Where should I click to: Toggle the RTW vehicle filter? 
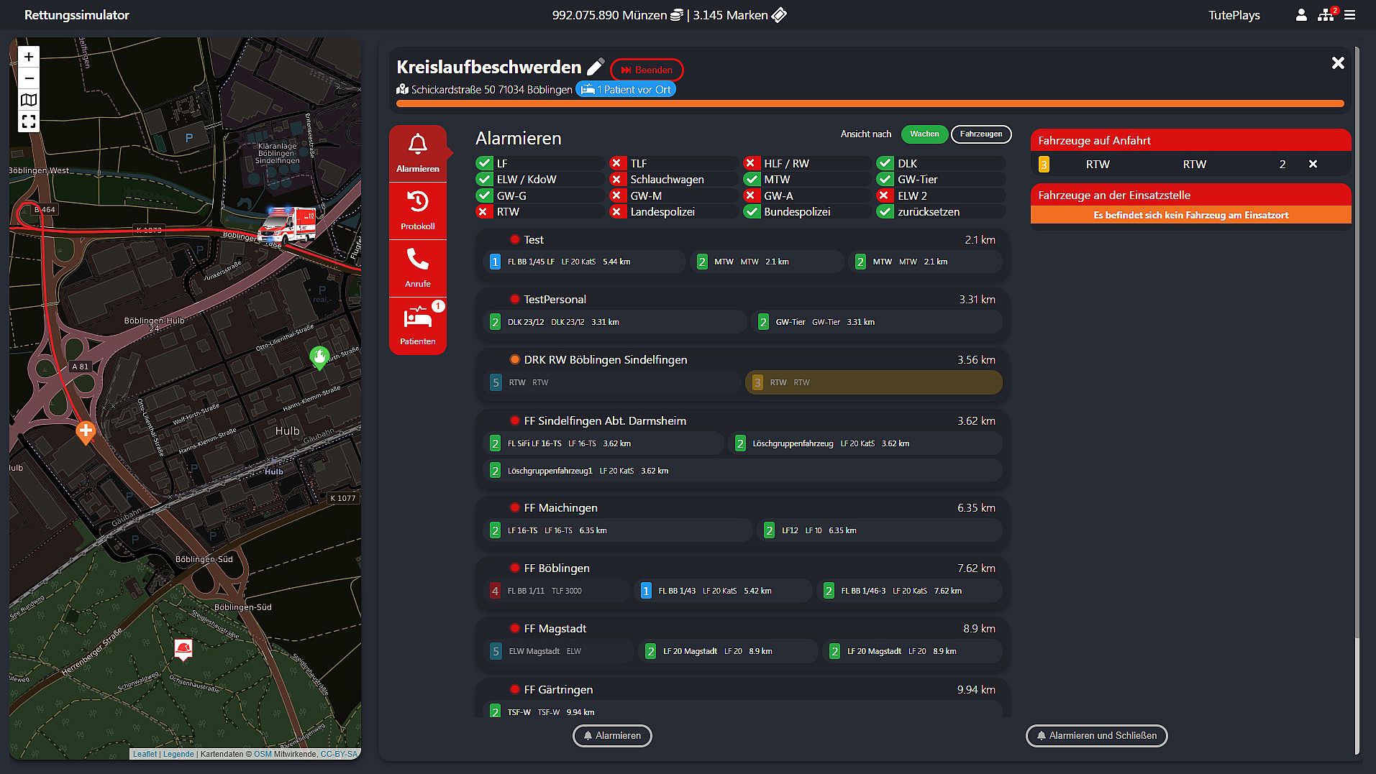click(x=539, y=212)
